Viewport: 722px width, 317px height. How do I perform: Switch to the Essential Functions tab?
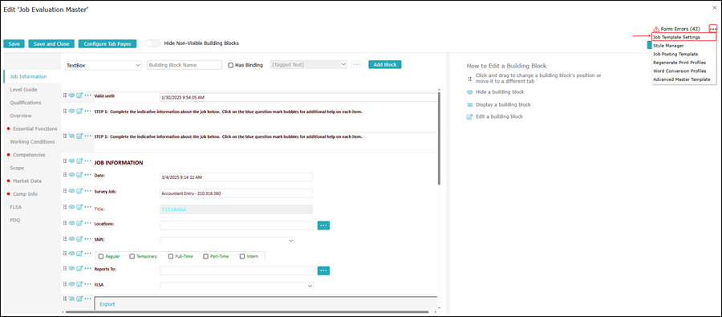(35, 128)
